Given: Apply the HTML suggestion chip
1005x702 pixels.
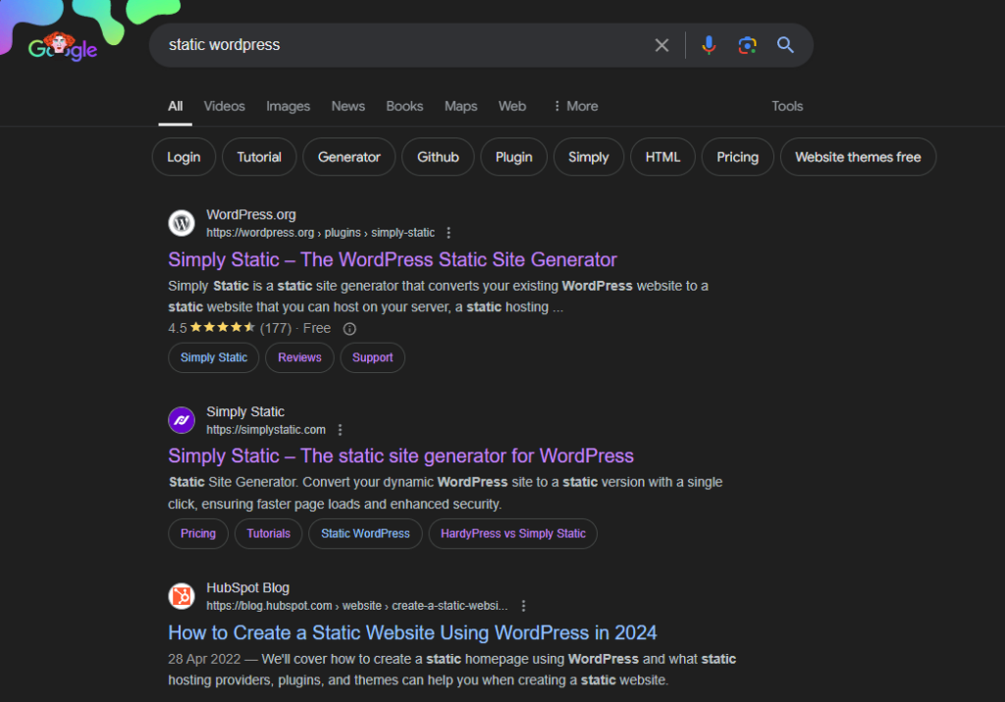Looking at the screenshot, I should pyautogui.click(x=662, y=157).
